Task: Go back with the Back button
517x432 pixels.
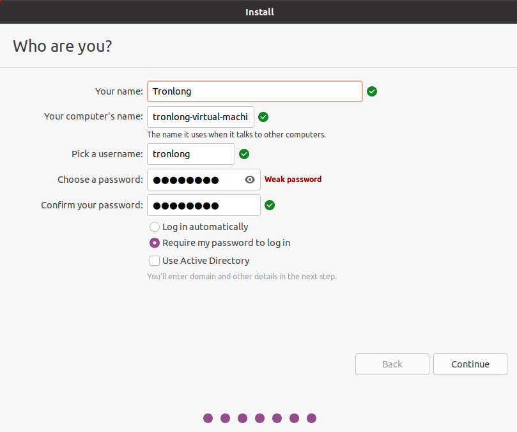Action: (x=392, y=364)
